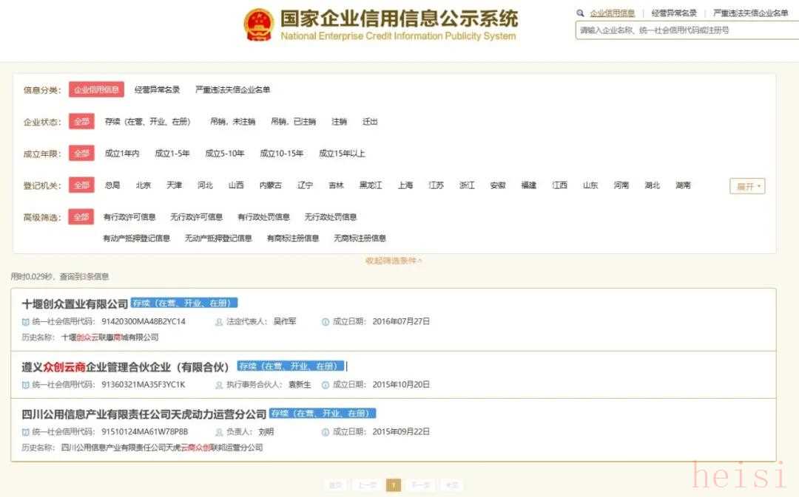Image resolution: width=799 pixels, height=497 pixels.
Task: Select 有行政处罚信息 in advanced filters
Action: click(263, 217)
